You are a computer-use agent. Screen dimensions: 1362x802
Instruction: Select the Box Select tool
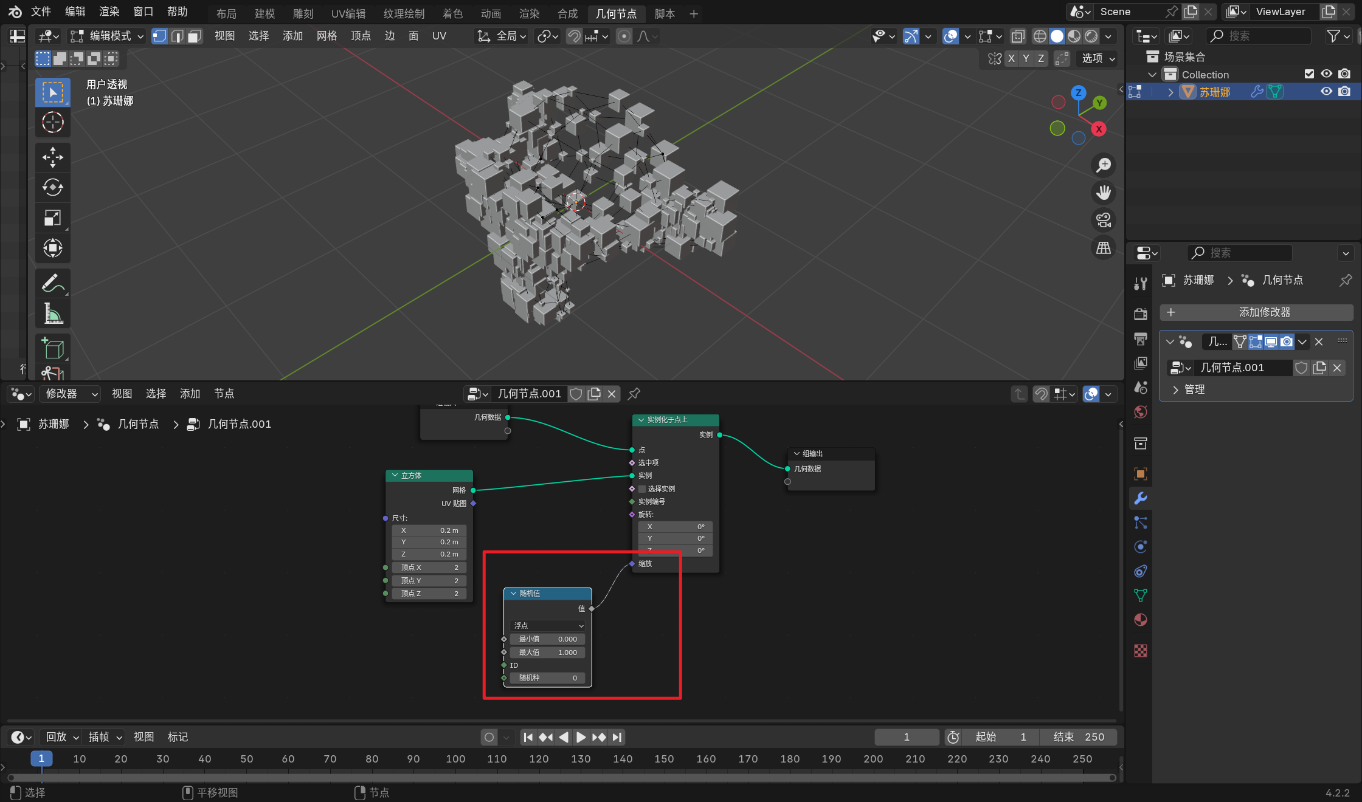pyautogui.click(x=52, y=92)
